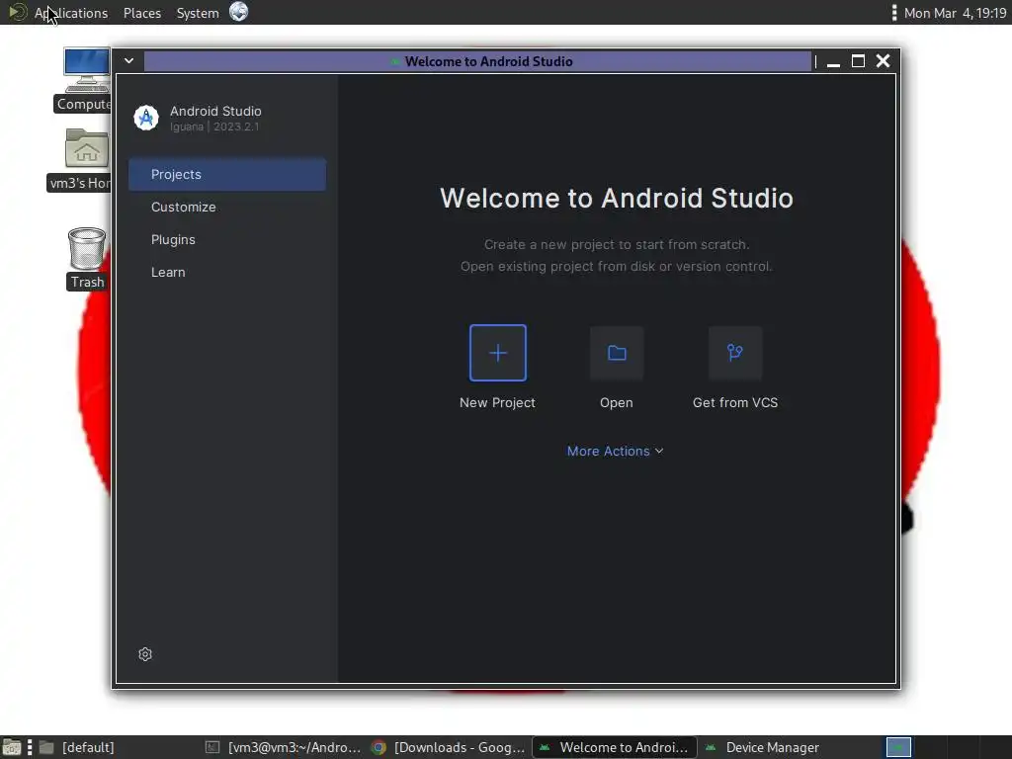Image resolution: width=1012 pixels, height=759 pixels.
Task: Maximize the Android Studio window
Action: tap(858, 60)
